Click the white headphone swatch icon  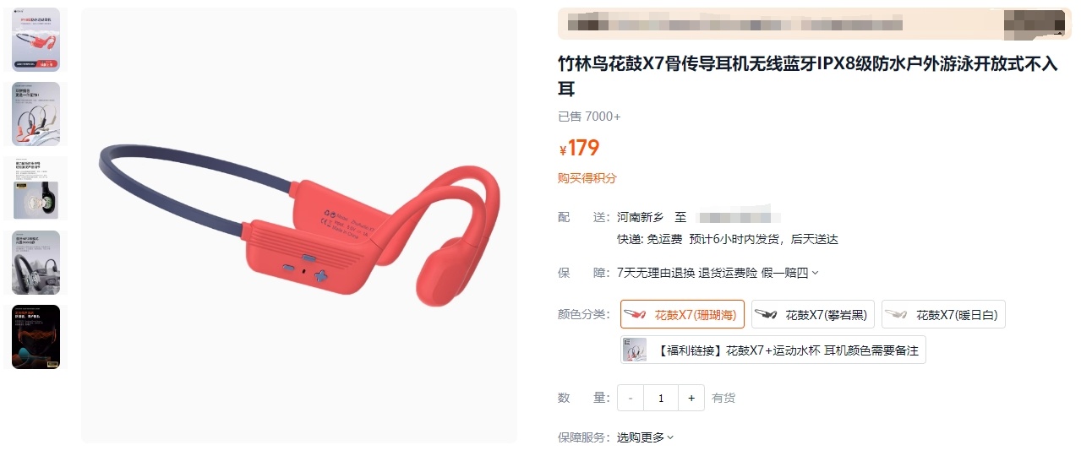[897, 315]
